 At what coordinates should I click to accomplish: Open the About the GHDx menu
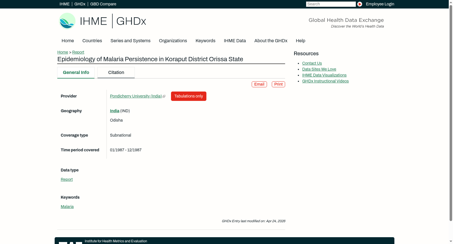271,41
